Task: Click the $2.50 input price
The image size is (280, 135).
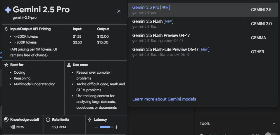Action: coord(77,42)
